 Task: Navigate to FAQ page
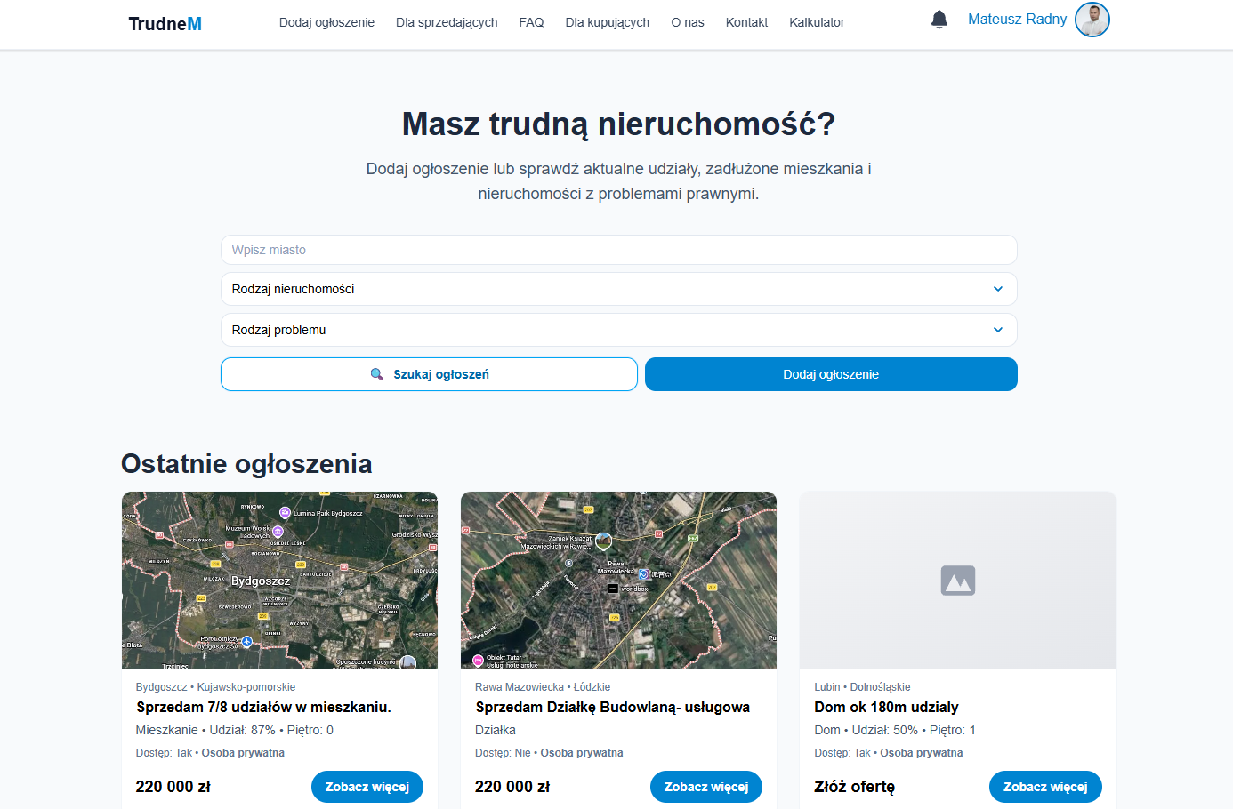(x=531, y=22)
